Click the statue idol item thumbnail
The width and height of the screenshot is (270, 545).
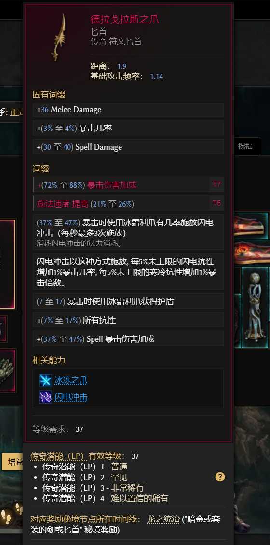pos(255,307)
